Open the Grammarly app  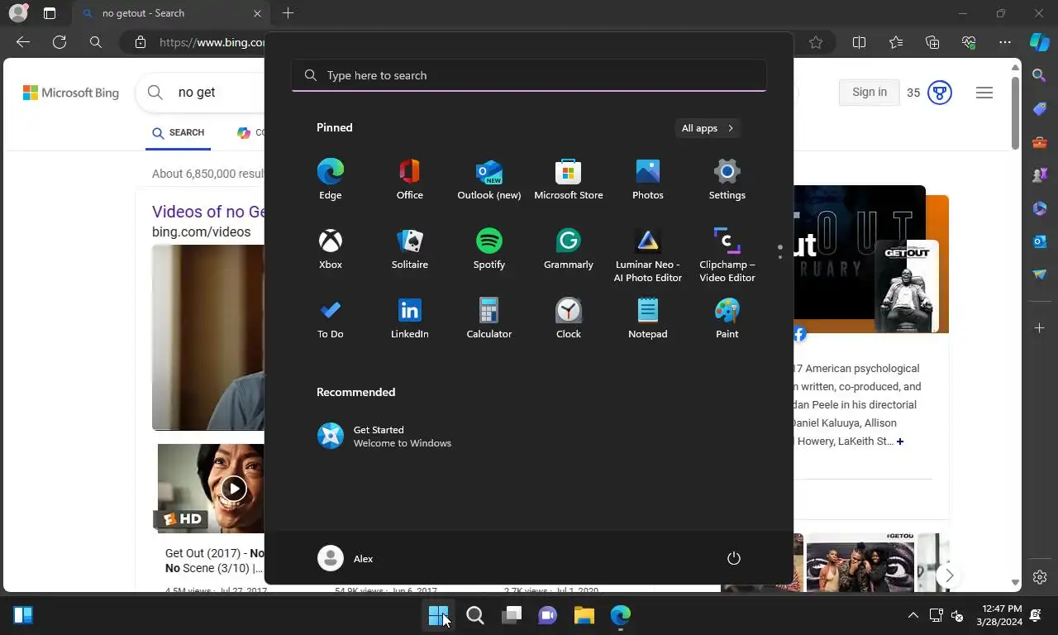coord(568,249)
